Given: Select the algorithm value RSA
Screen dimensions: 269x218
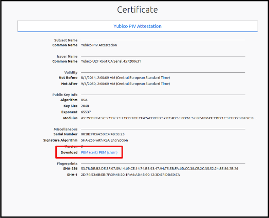Looking at the screenshot, I should pos(84,100).
